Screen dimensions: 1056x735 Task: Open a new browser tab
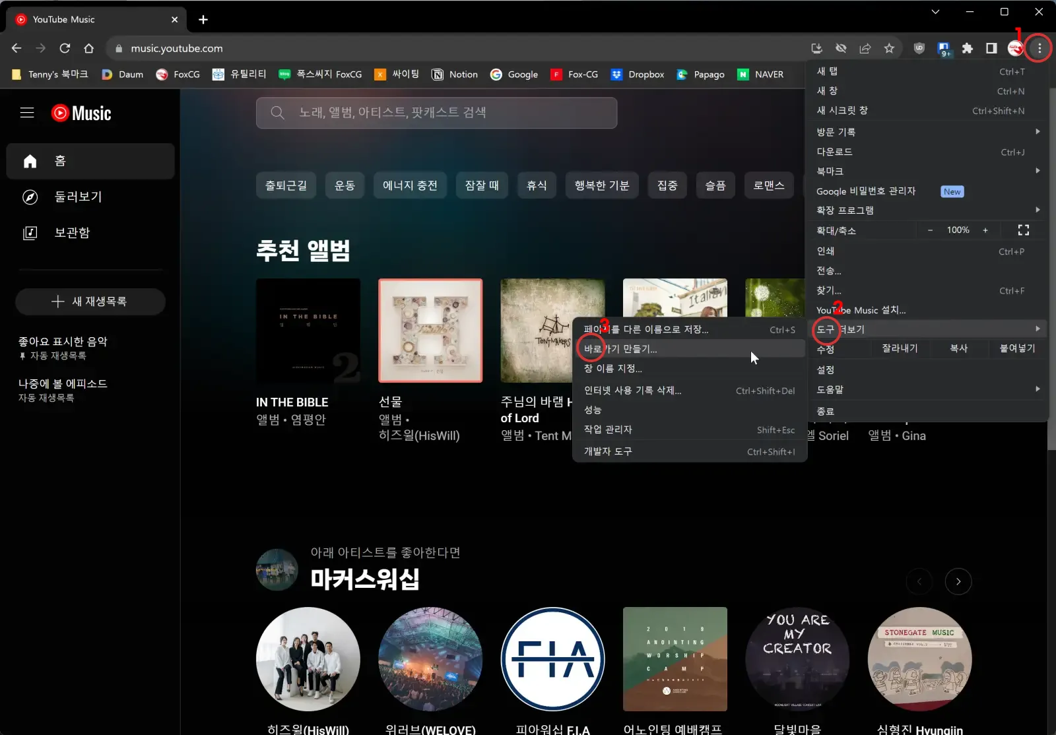pos(203,19)
